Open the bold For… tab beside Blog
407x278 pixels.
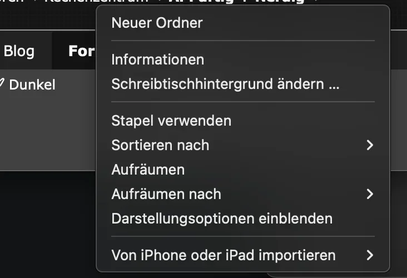(81, 51)
